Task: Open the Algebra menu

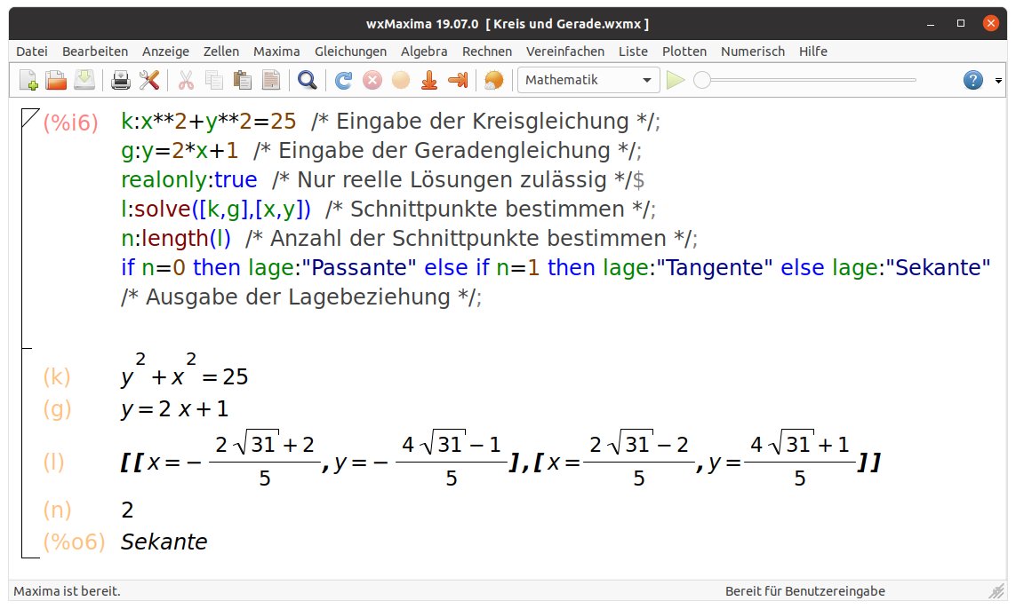Action: (424, 51)
